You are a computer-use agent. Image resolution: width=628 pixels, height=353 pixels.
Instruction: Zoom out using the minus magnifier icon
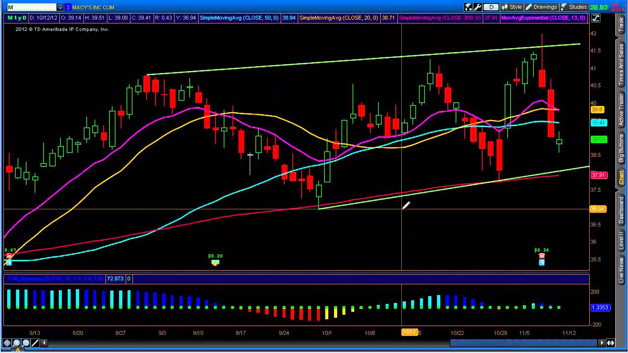click(26, 343)
